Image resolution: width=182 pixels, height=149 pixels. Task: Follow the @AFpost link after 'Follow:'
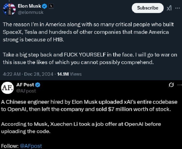click(x=31, y=146)
